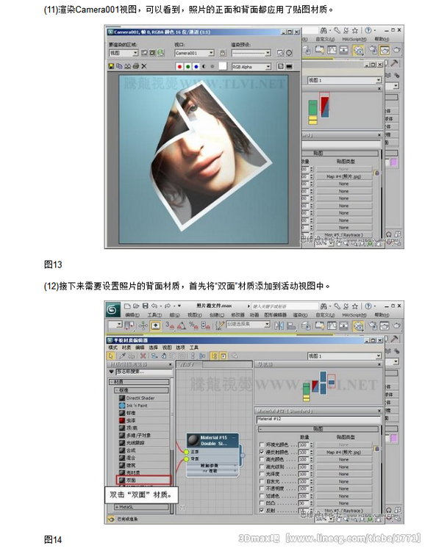Click the 3ds Max application logo button
This screenshot has width=447, height=551.
coord(115,308)
